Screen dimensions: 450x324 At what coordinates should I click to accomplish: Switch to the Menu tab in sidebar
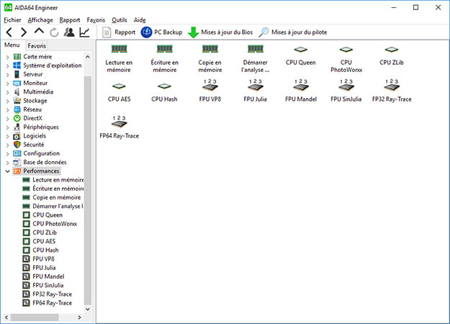pyautogui.click(x=12, y=45)
